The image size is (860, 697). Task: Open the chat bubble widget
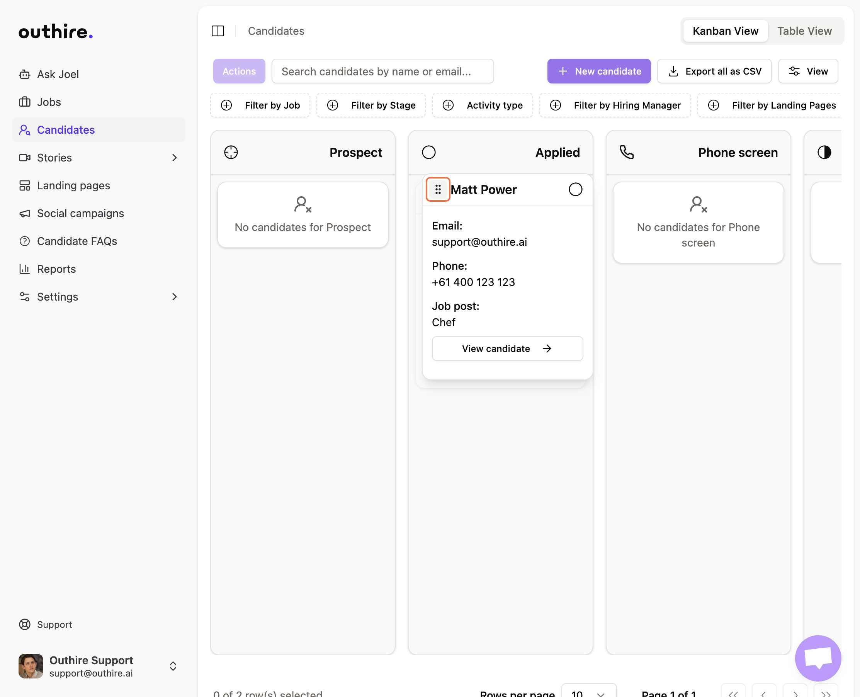click(818, 658)
